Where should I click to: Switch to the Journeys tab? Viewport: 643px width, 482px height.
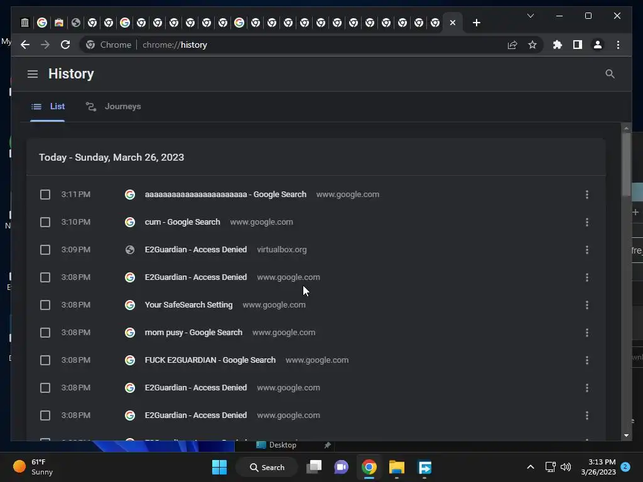(x=113, y=107)
